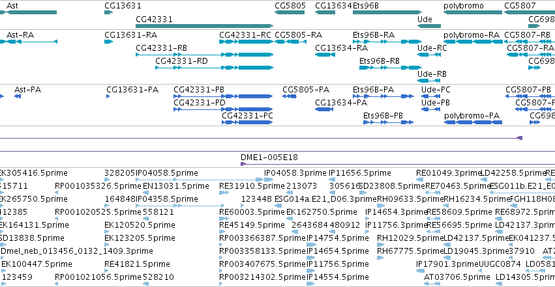Select the Ude gene glyph
The height and width of the screenshot is (287, 555).
tap(429, 26)
